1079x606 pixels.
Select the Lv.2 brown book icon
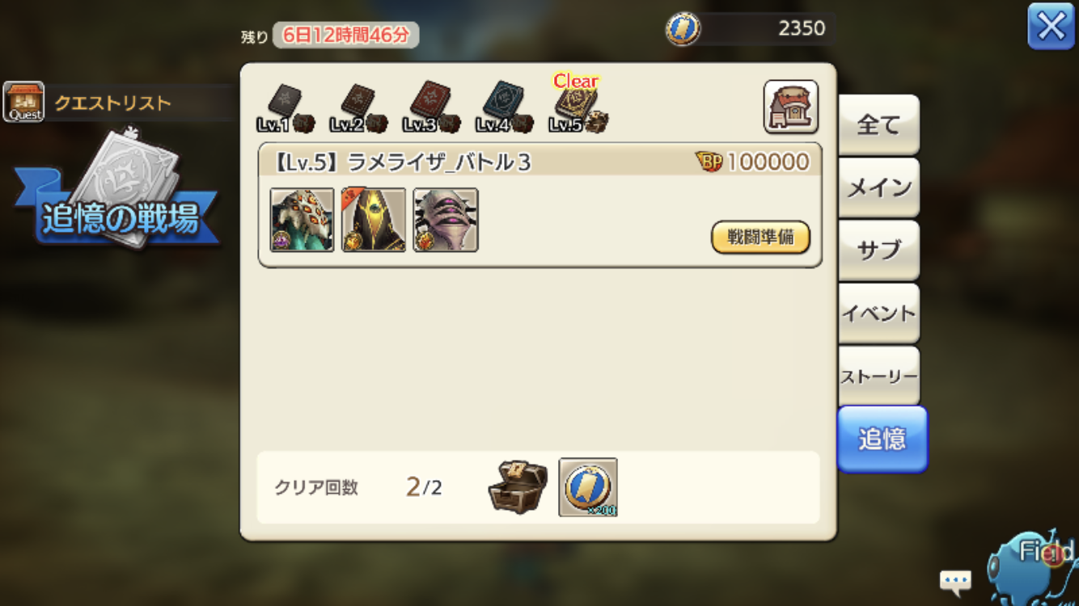coord(358,108)
